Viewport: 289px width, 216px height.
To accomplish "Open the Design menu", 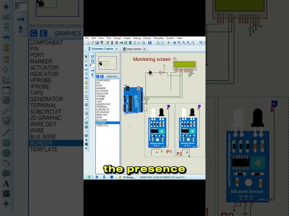I will [117, 38].
